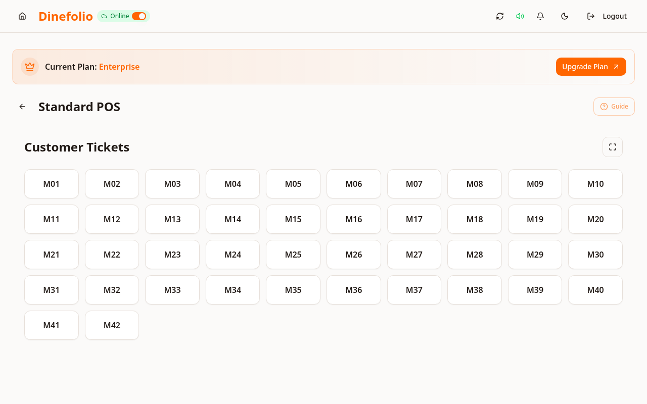
Task: Choose ticket M34
Action: 233,290
